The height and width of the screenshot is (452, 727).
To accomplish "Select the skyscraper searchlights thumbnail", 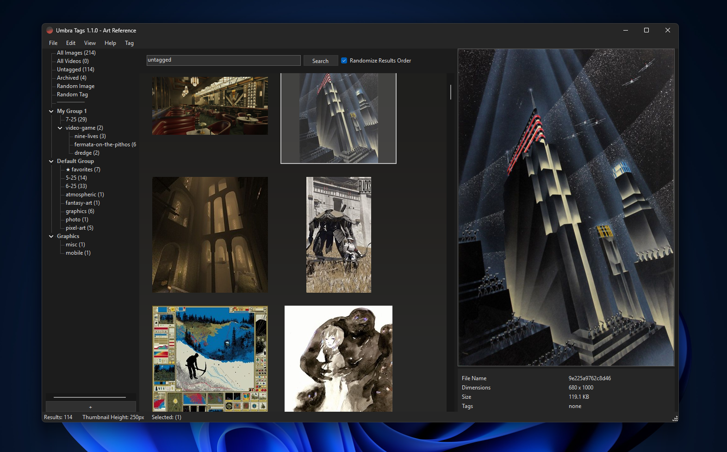I will point(338,118).
